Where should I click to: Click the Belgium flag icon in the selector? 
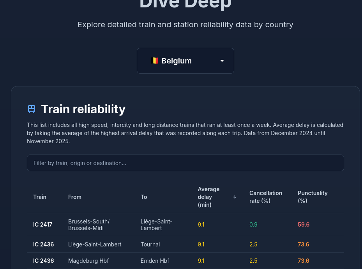[x=155, y=61]
